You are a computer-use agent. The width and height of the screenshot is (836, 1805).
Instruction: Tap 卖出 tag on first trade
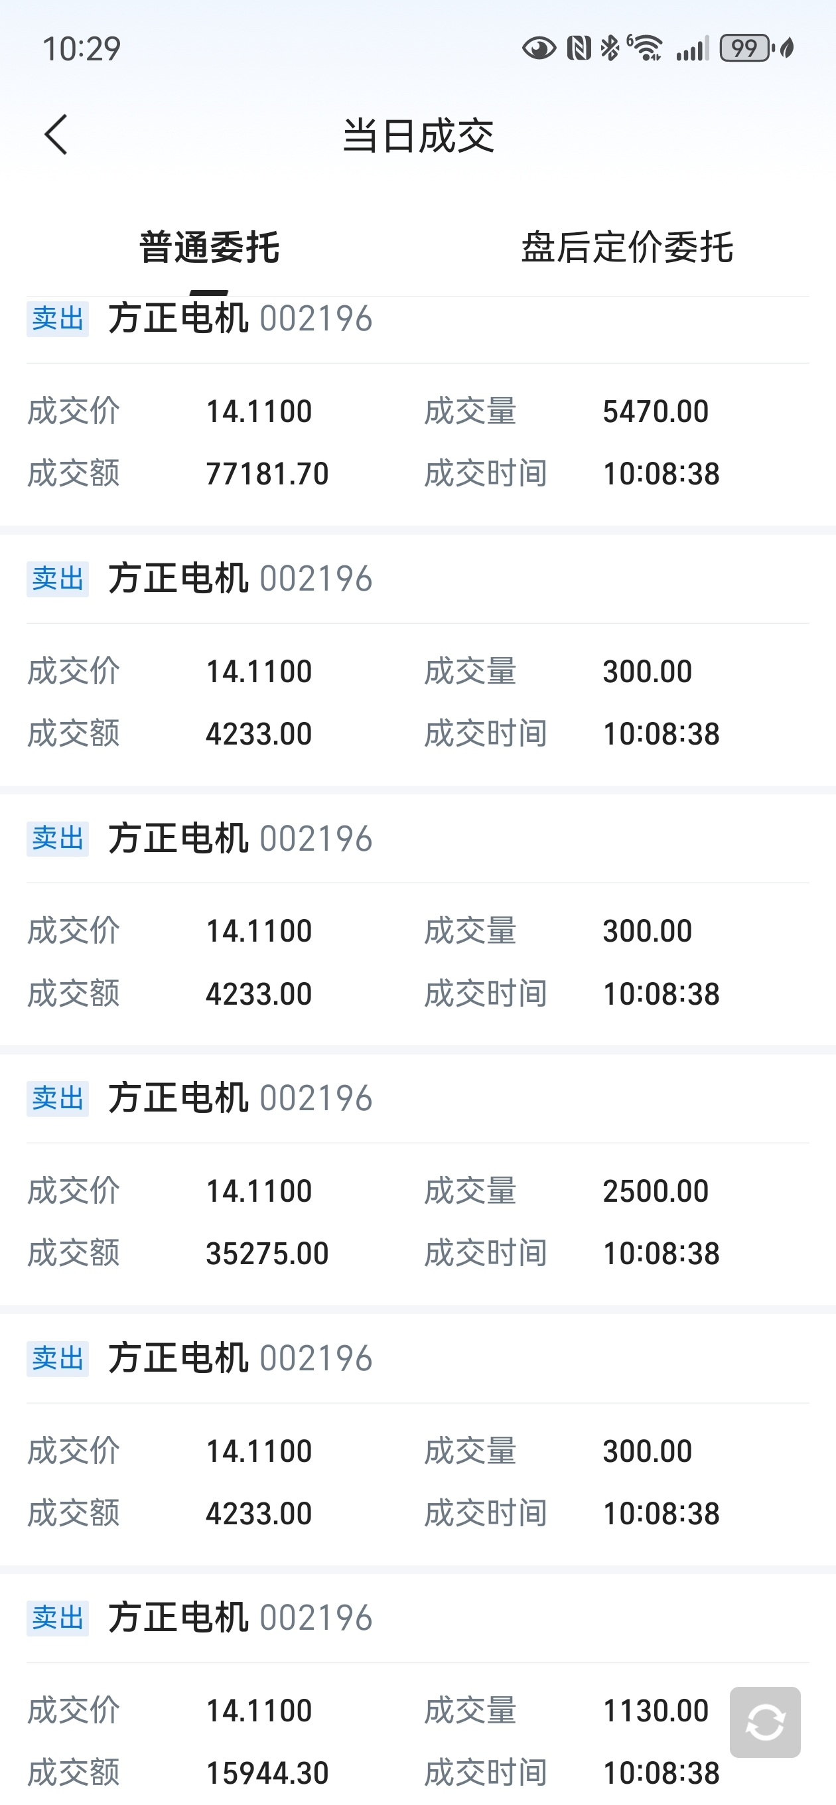[x=58, y=319]
